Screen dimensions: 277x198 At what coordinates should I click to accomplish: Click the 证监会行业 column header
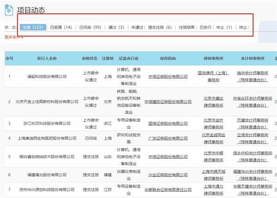pyautogui.click(x=129, y=59)
